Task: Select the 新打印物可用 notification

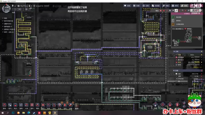Action: tap(8, 21)
